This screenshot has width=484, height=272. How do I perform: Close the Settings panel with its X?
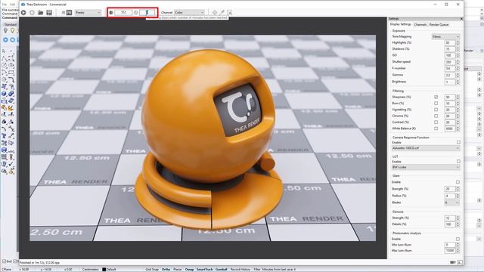461,19
